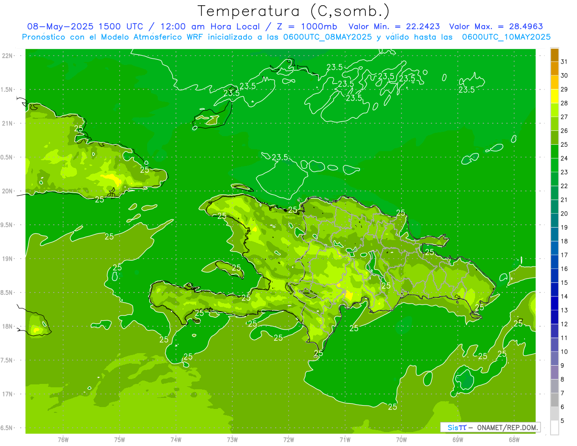577x446 pixels.
Task: Click the '18' color scale label
Action: (x=564, y=241)
